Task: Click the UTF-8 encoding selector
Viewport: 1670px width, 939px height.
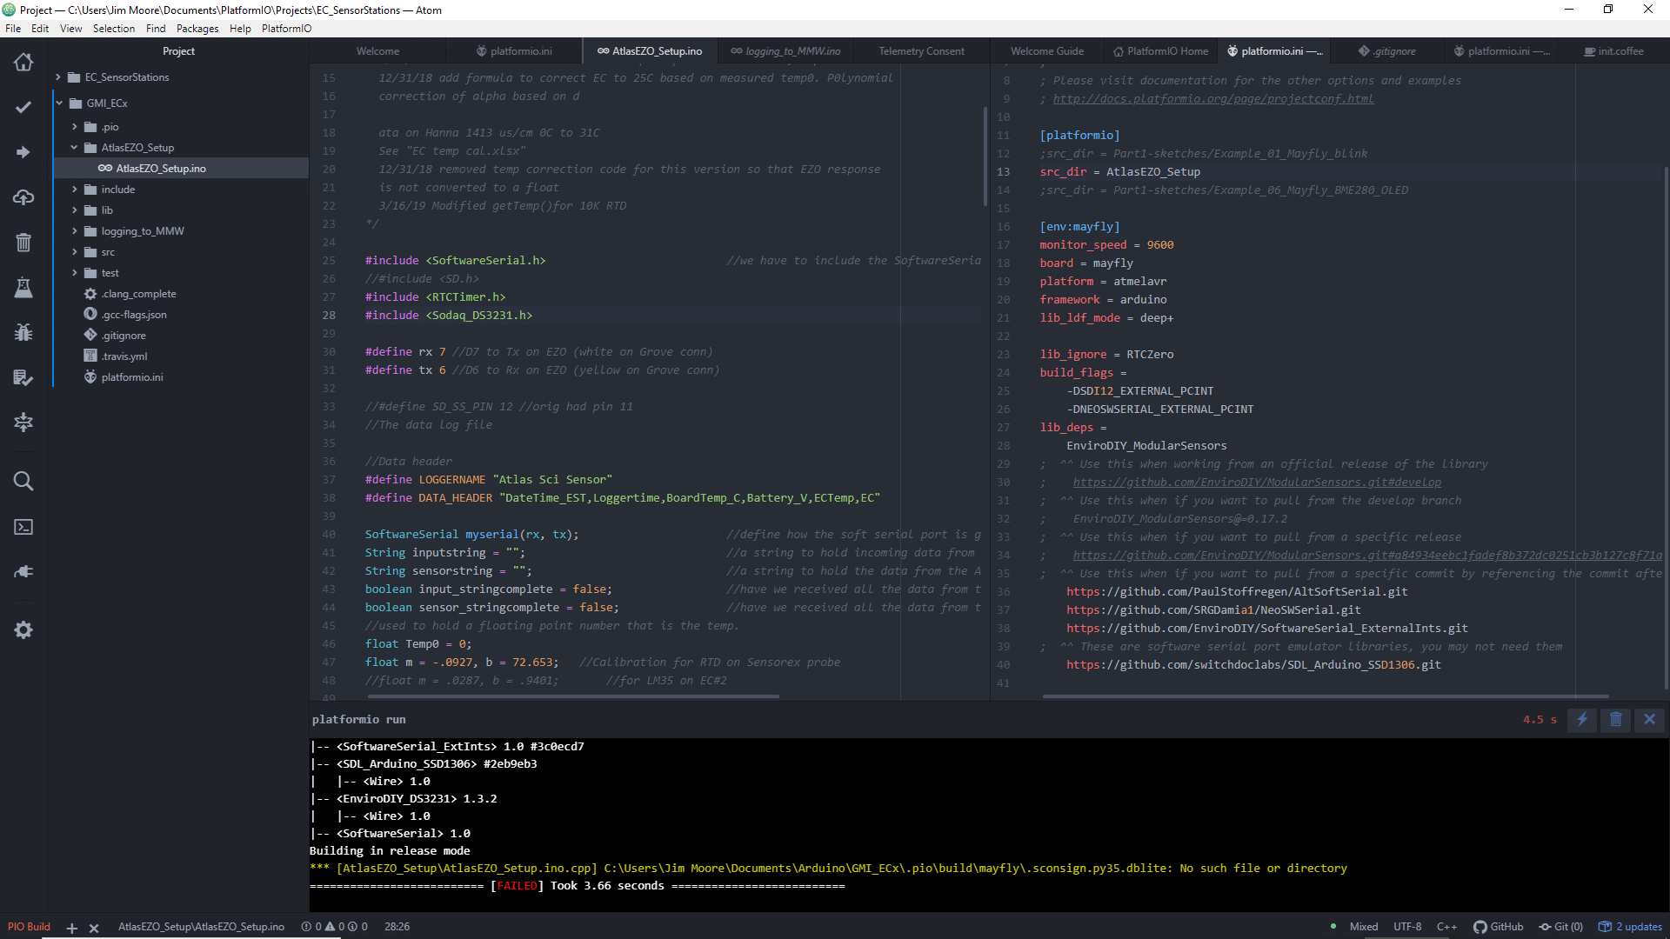Action: coord(1406,927)
